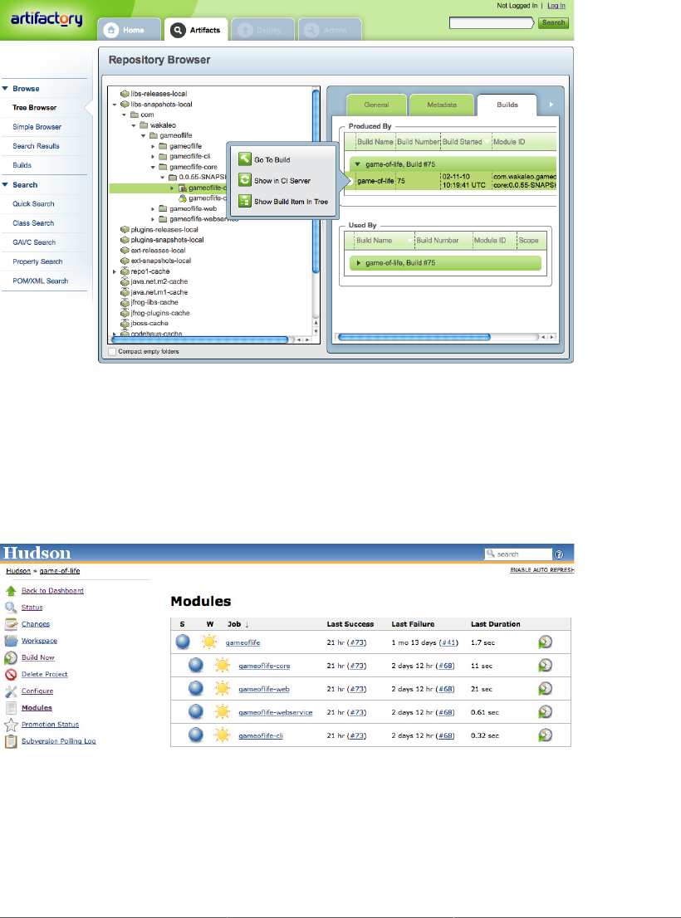Screen dimensions: 681x918
Task: Click the Artifactory Search button
Action: [x=553, y=23]
